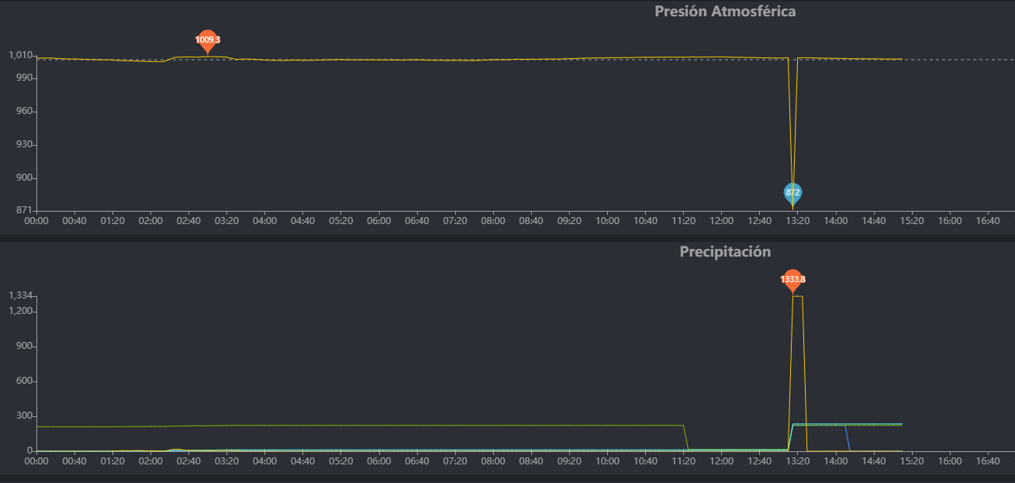Click the green precipitation line near 06:00

(x=378, y=425)
